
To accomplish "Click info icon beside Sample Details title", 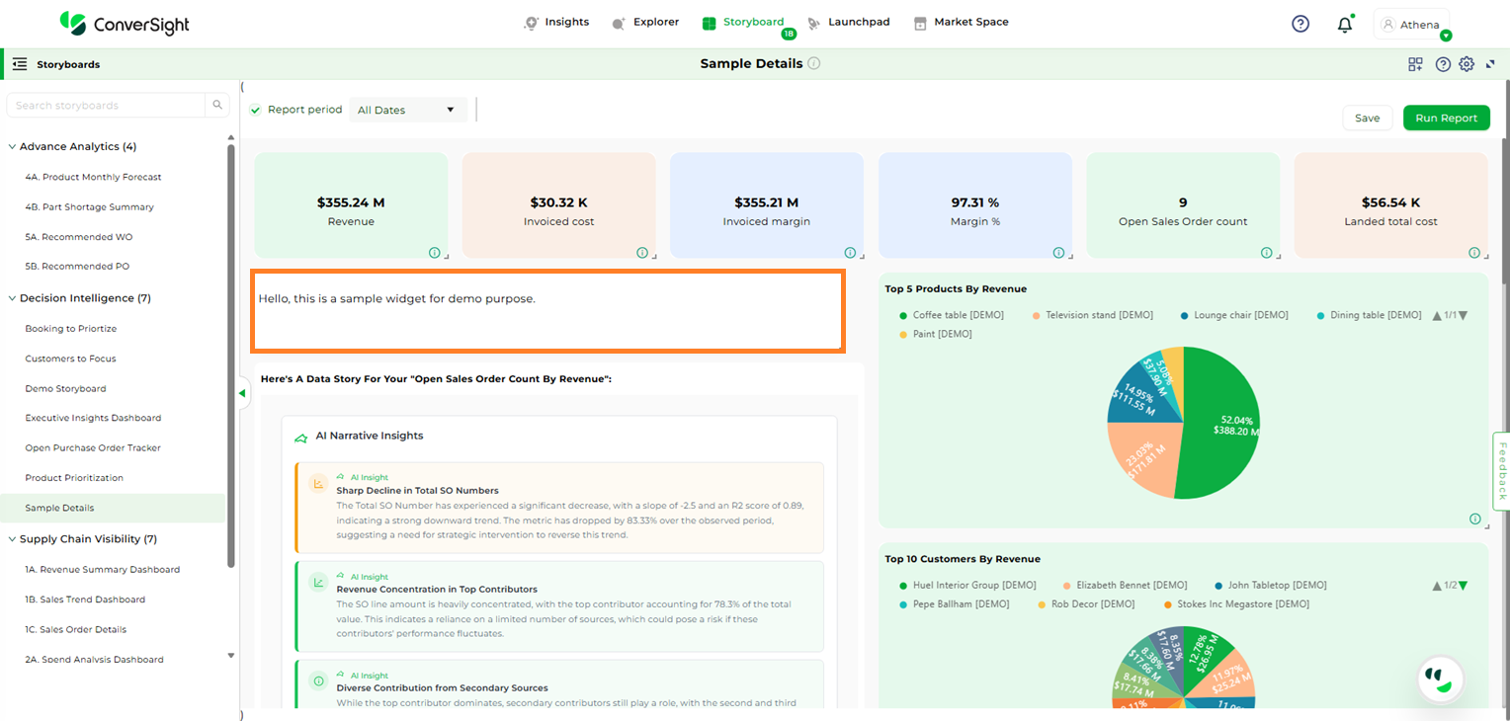I will click(813, 63).
